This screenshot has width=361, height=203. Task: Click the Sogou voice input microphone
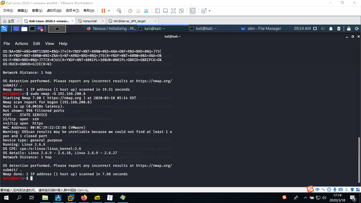(x=335, y=189)
